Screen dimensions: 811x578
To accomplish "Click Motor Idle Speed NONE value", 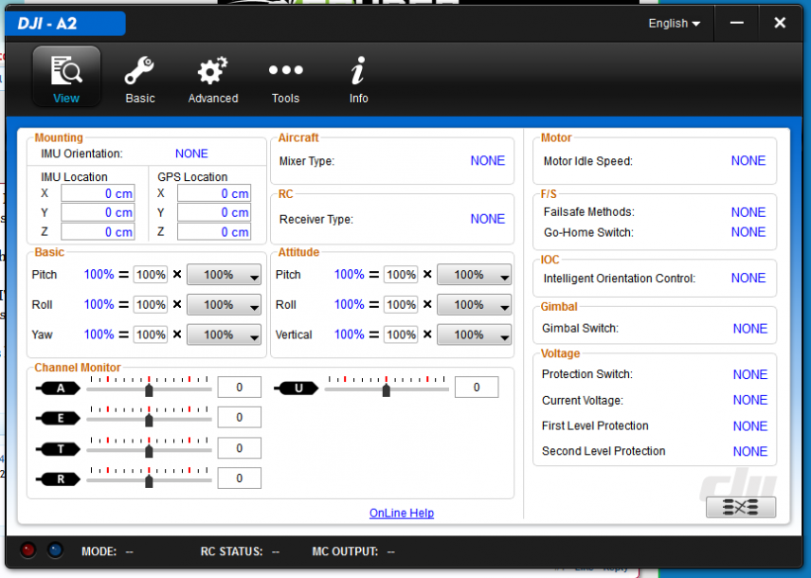I will click(748, 161).
